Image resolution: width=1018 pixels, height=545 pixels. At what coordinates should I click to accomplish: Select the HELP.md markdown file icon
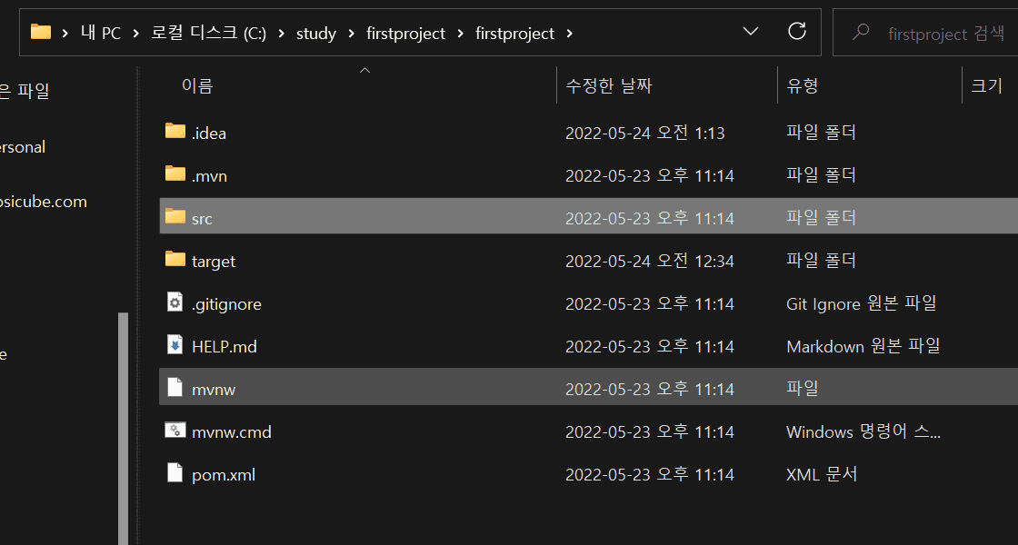point(175,345)
